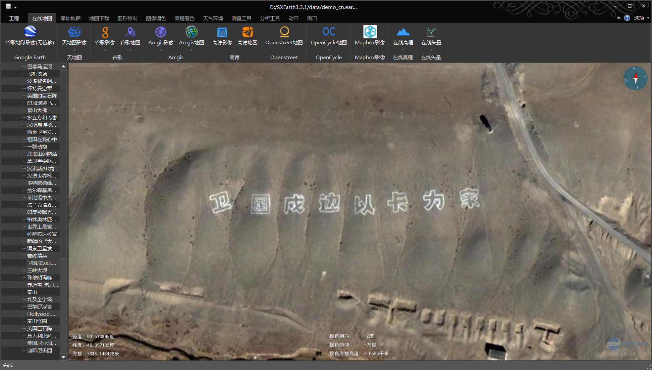
Task: Select the Tianditu imagery globe icon
Action: (x=75, y=32)
